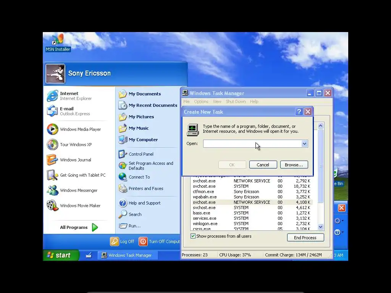Click Turn Off Computer power icon

(x=143, y=241)
